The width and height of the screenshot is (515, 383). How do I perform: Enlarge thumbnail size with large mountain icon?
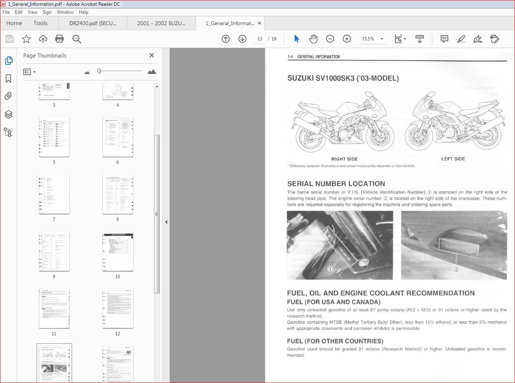click(x=152, y=72)
